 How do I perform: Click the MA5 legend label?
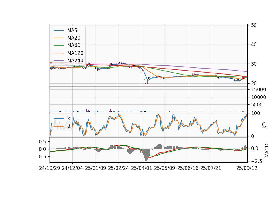[x=72, y=30]
